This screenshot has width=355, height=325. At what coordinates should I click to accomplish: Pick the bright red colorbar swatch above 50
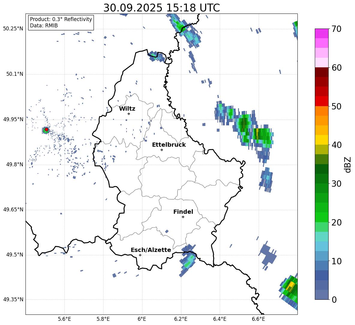pyautogui.click(x=321, y=101)
